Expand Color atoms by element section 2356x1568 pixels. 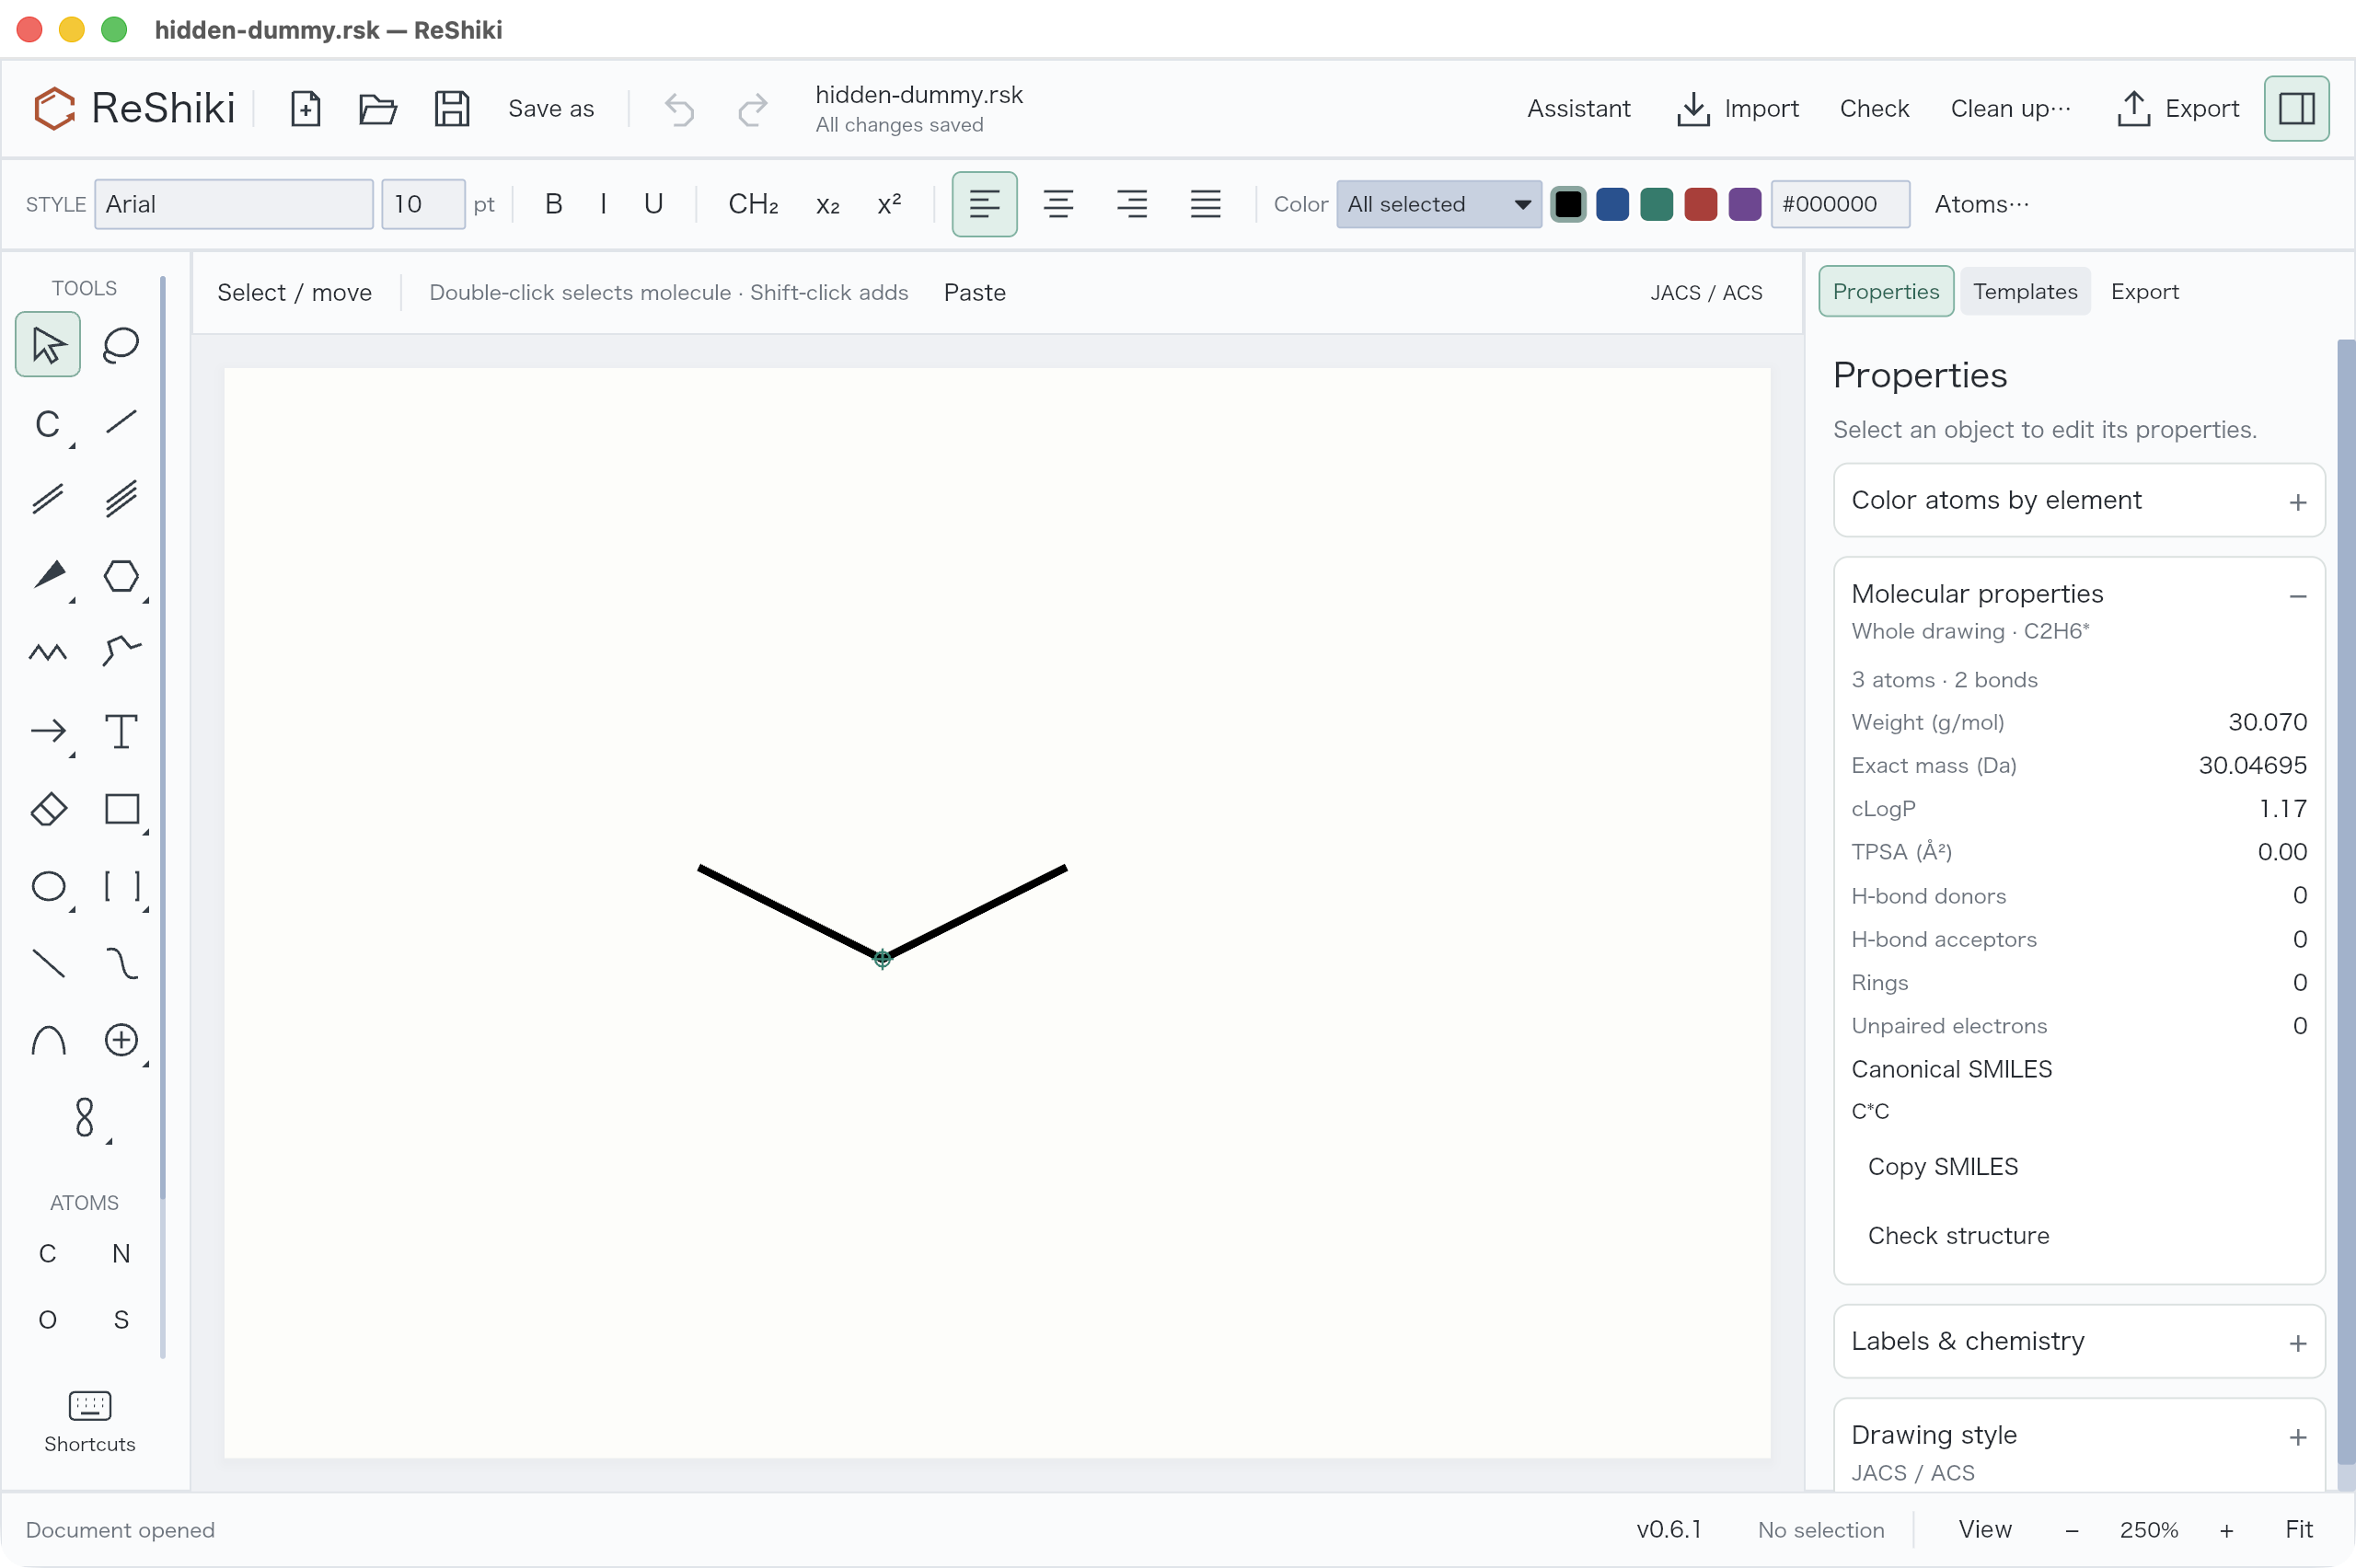2079,500
